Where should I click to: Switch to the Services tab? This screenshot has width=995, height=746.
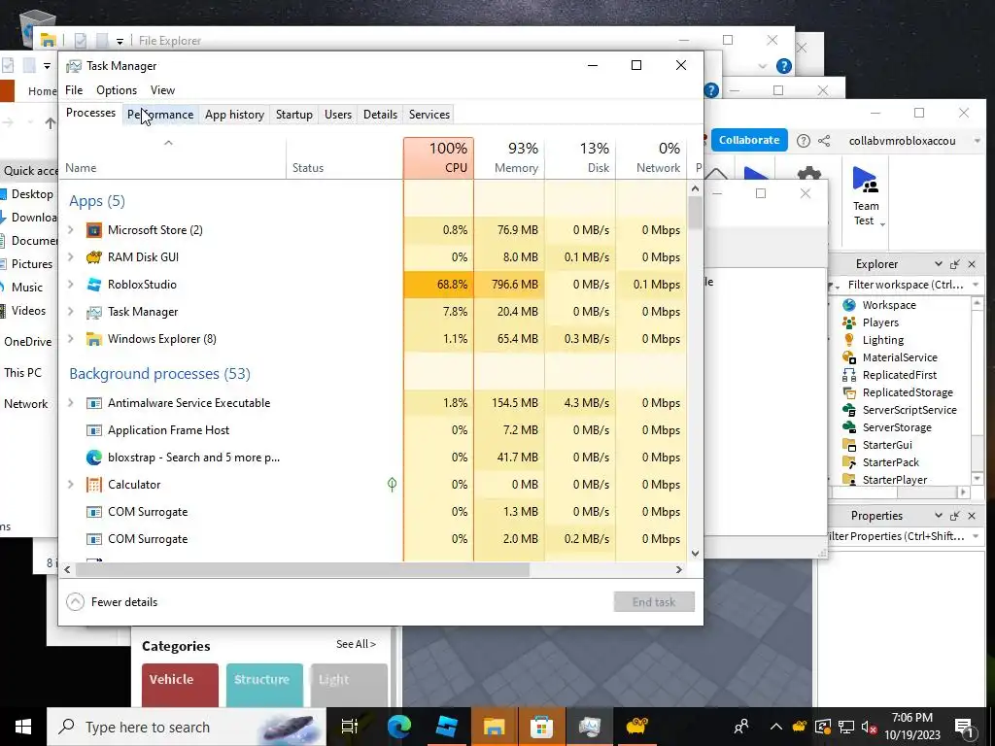coord(429,115)
